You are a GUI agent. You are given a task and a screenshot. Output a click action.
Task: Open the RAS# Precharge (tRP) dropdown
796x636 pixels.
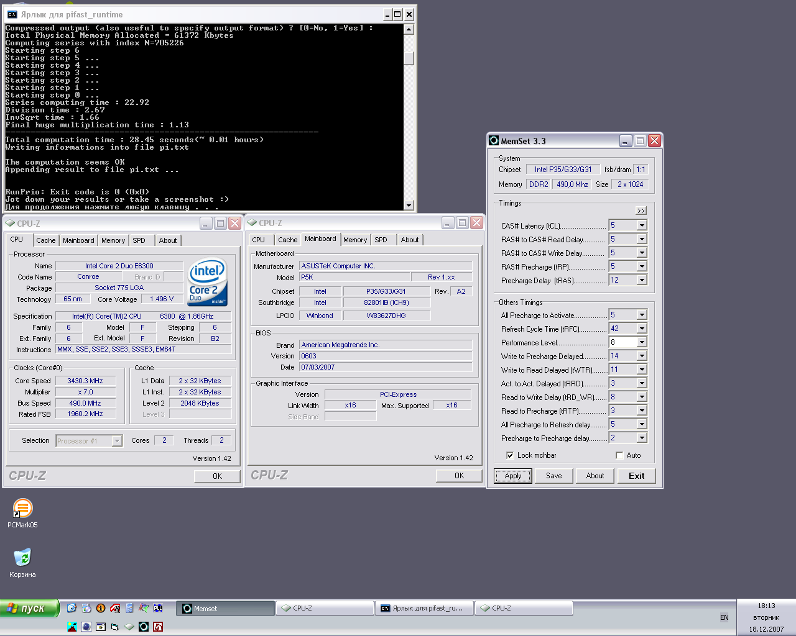642,266
